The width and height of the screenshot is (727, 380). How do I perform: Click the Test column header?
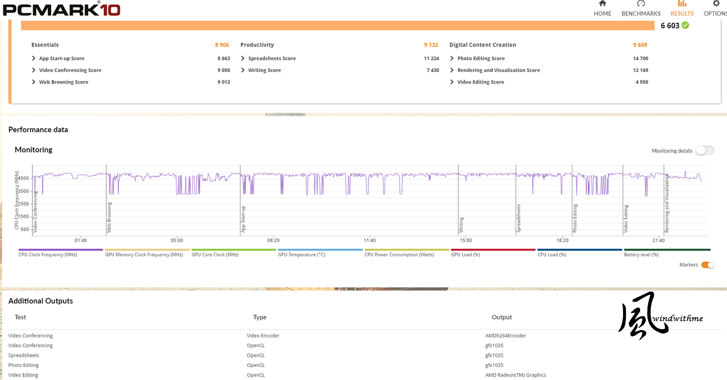pos(20,317)
